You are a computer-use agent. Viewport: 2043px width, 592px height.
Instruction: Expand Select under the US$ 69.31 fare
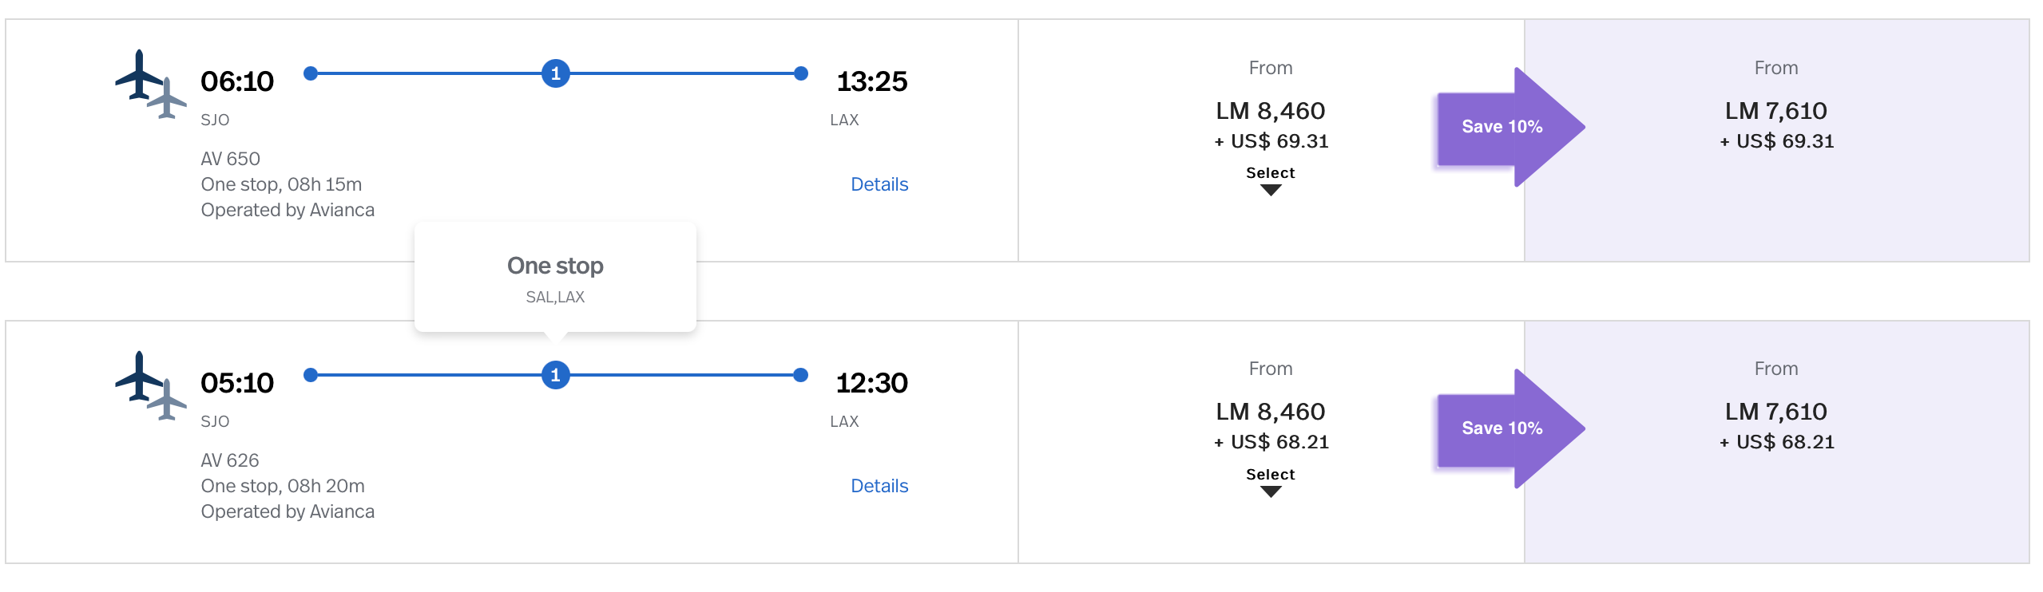coord(1270,180)
